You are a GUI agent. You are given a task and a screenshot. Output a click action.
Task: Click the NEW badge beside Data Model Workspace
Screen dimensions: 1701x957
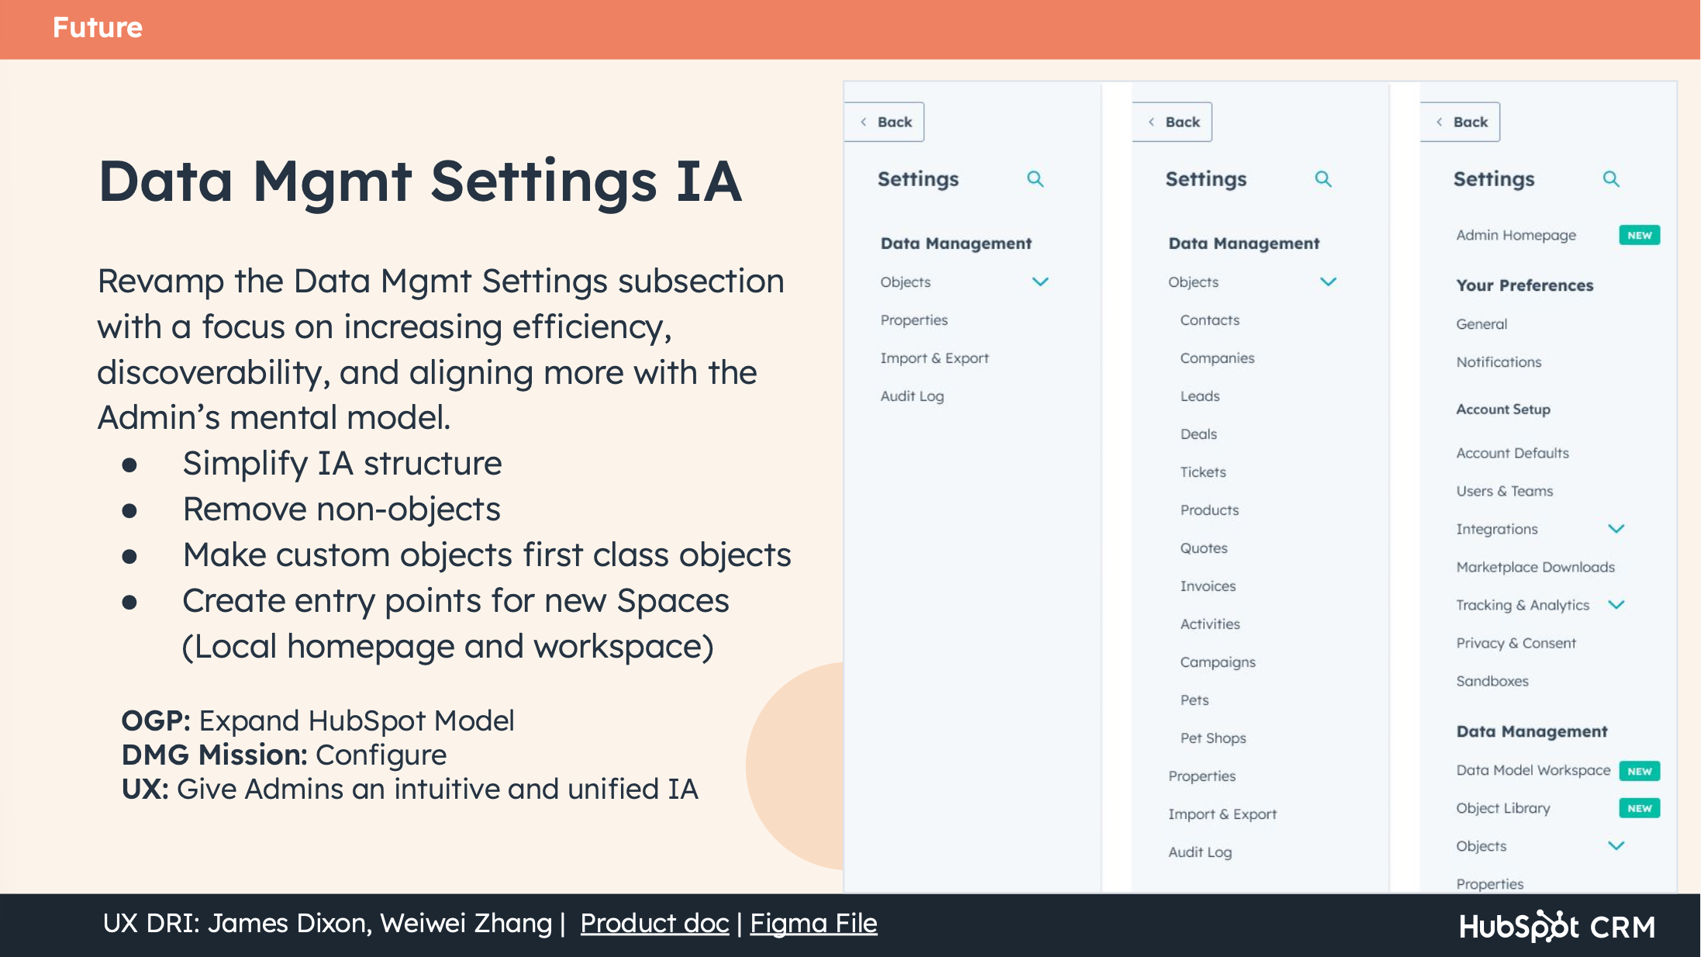click(1639, 771)
